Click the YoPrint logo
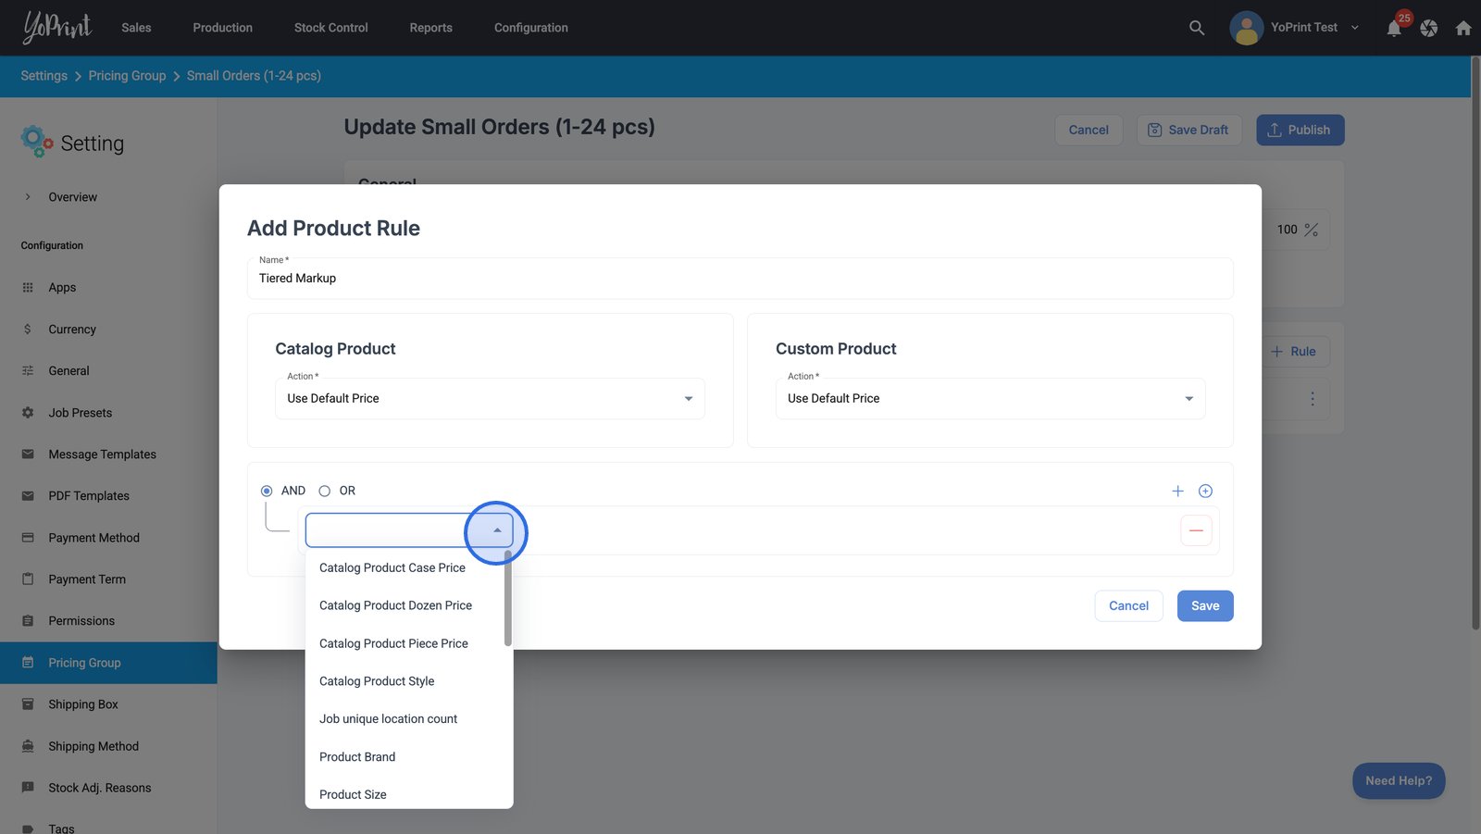This screenshot has height=834, width=1481. pyautogui.click(x=57, y=28)
